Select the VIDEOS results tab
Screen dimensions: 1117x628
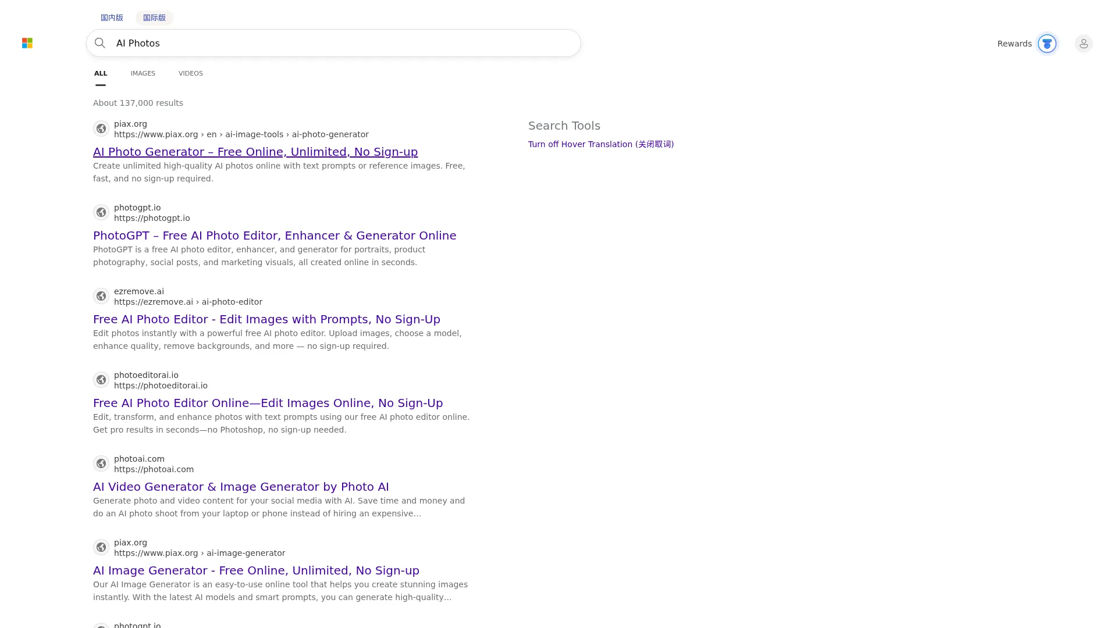click(x=191, y=73)
